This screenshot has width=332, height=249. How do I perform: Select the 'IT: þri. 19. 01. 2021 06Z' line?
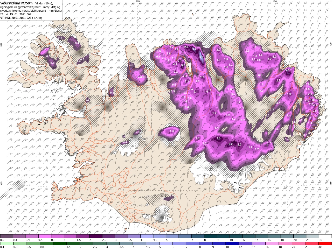[16, 15]
